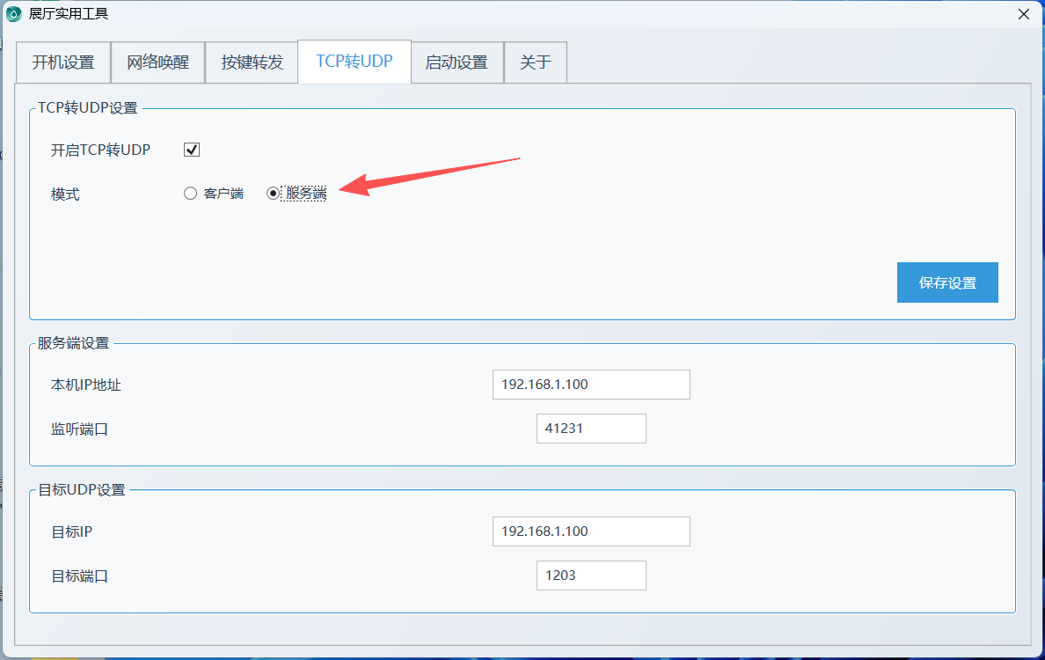Open the 关于 tab
Screen dimensions: 1045x660
click(x=535, y=62)
